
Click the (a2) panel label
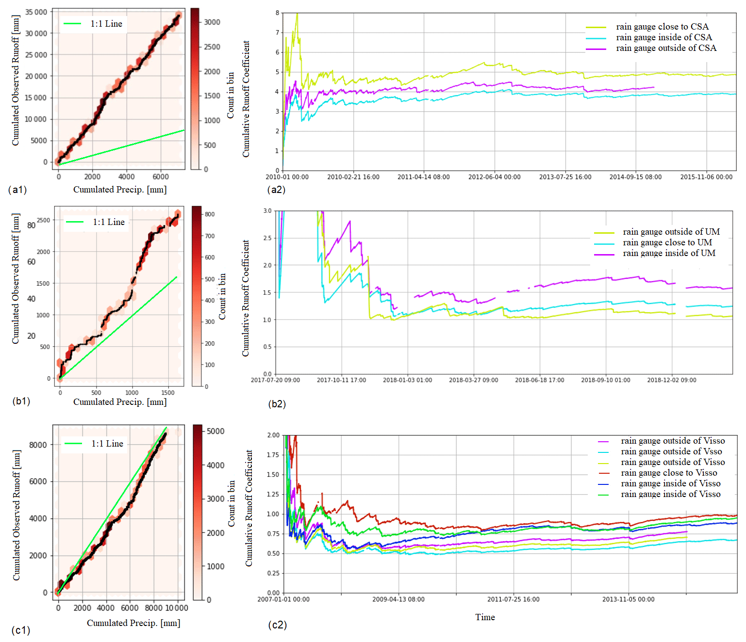coord(276,190)
